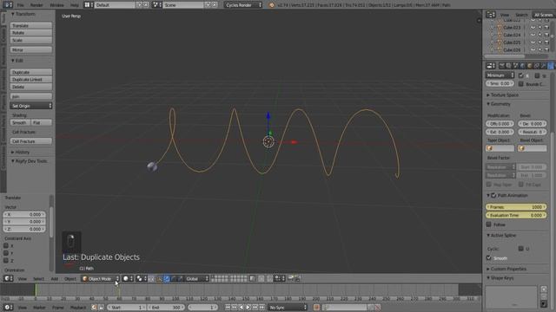
Task: Click the properties editor type icon
Action: [x=491, y=66]
